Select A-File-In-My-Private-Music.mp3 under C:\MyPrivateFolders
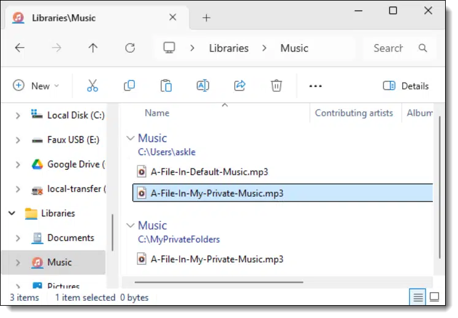This screenshot has height=318, width=458. click(x=216, y=259)
